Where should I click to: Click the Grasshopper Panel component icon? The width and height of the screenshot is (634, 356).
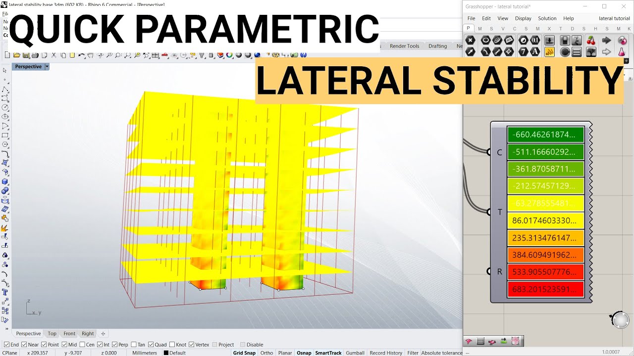pos(577,51)
